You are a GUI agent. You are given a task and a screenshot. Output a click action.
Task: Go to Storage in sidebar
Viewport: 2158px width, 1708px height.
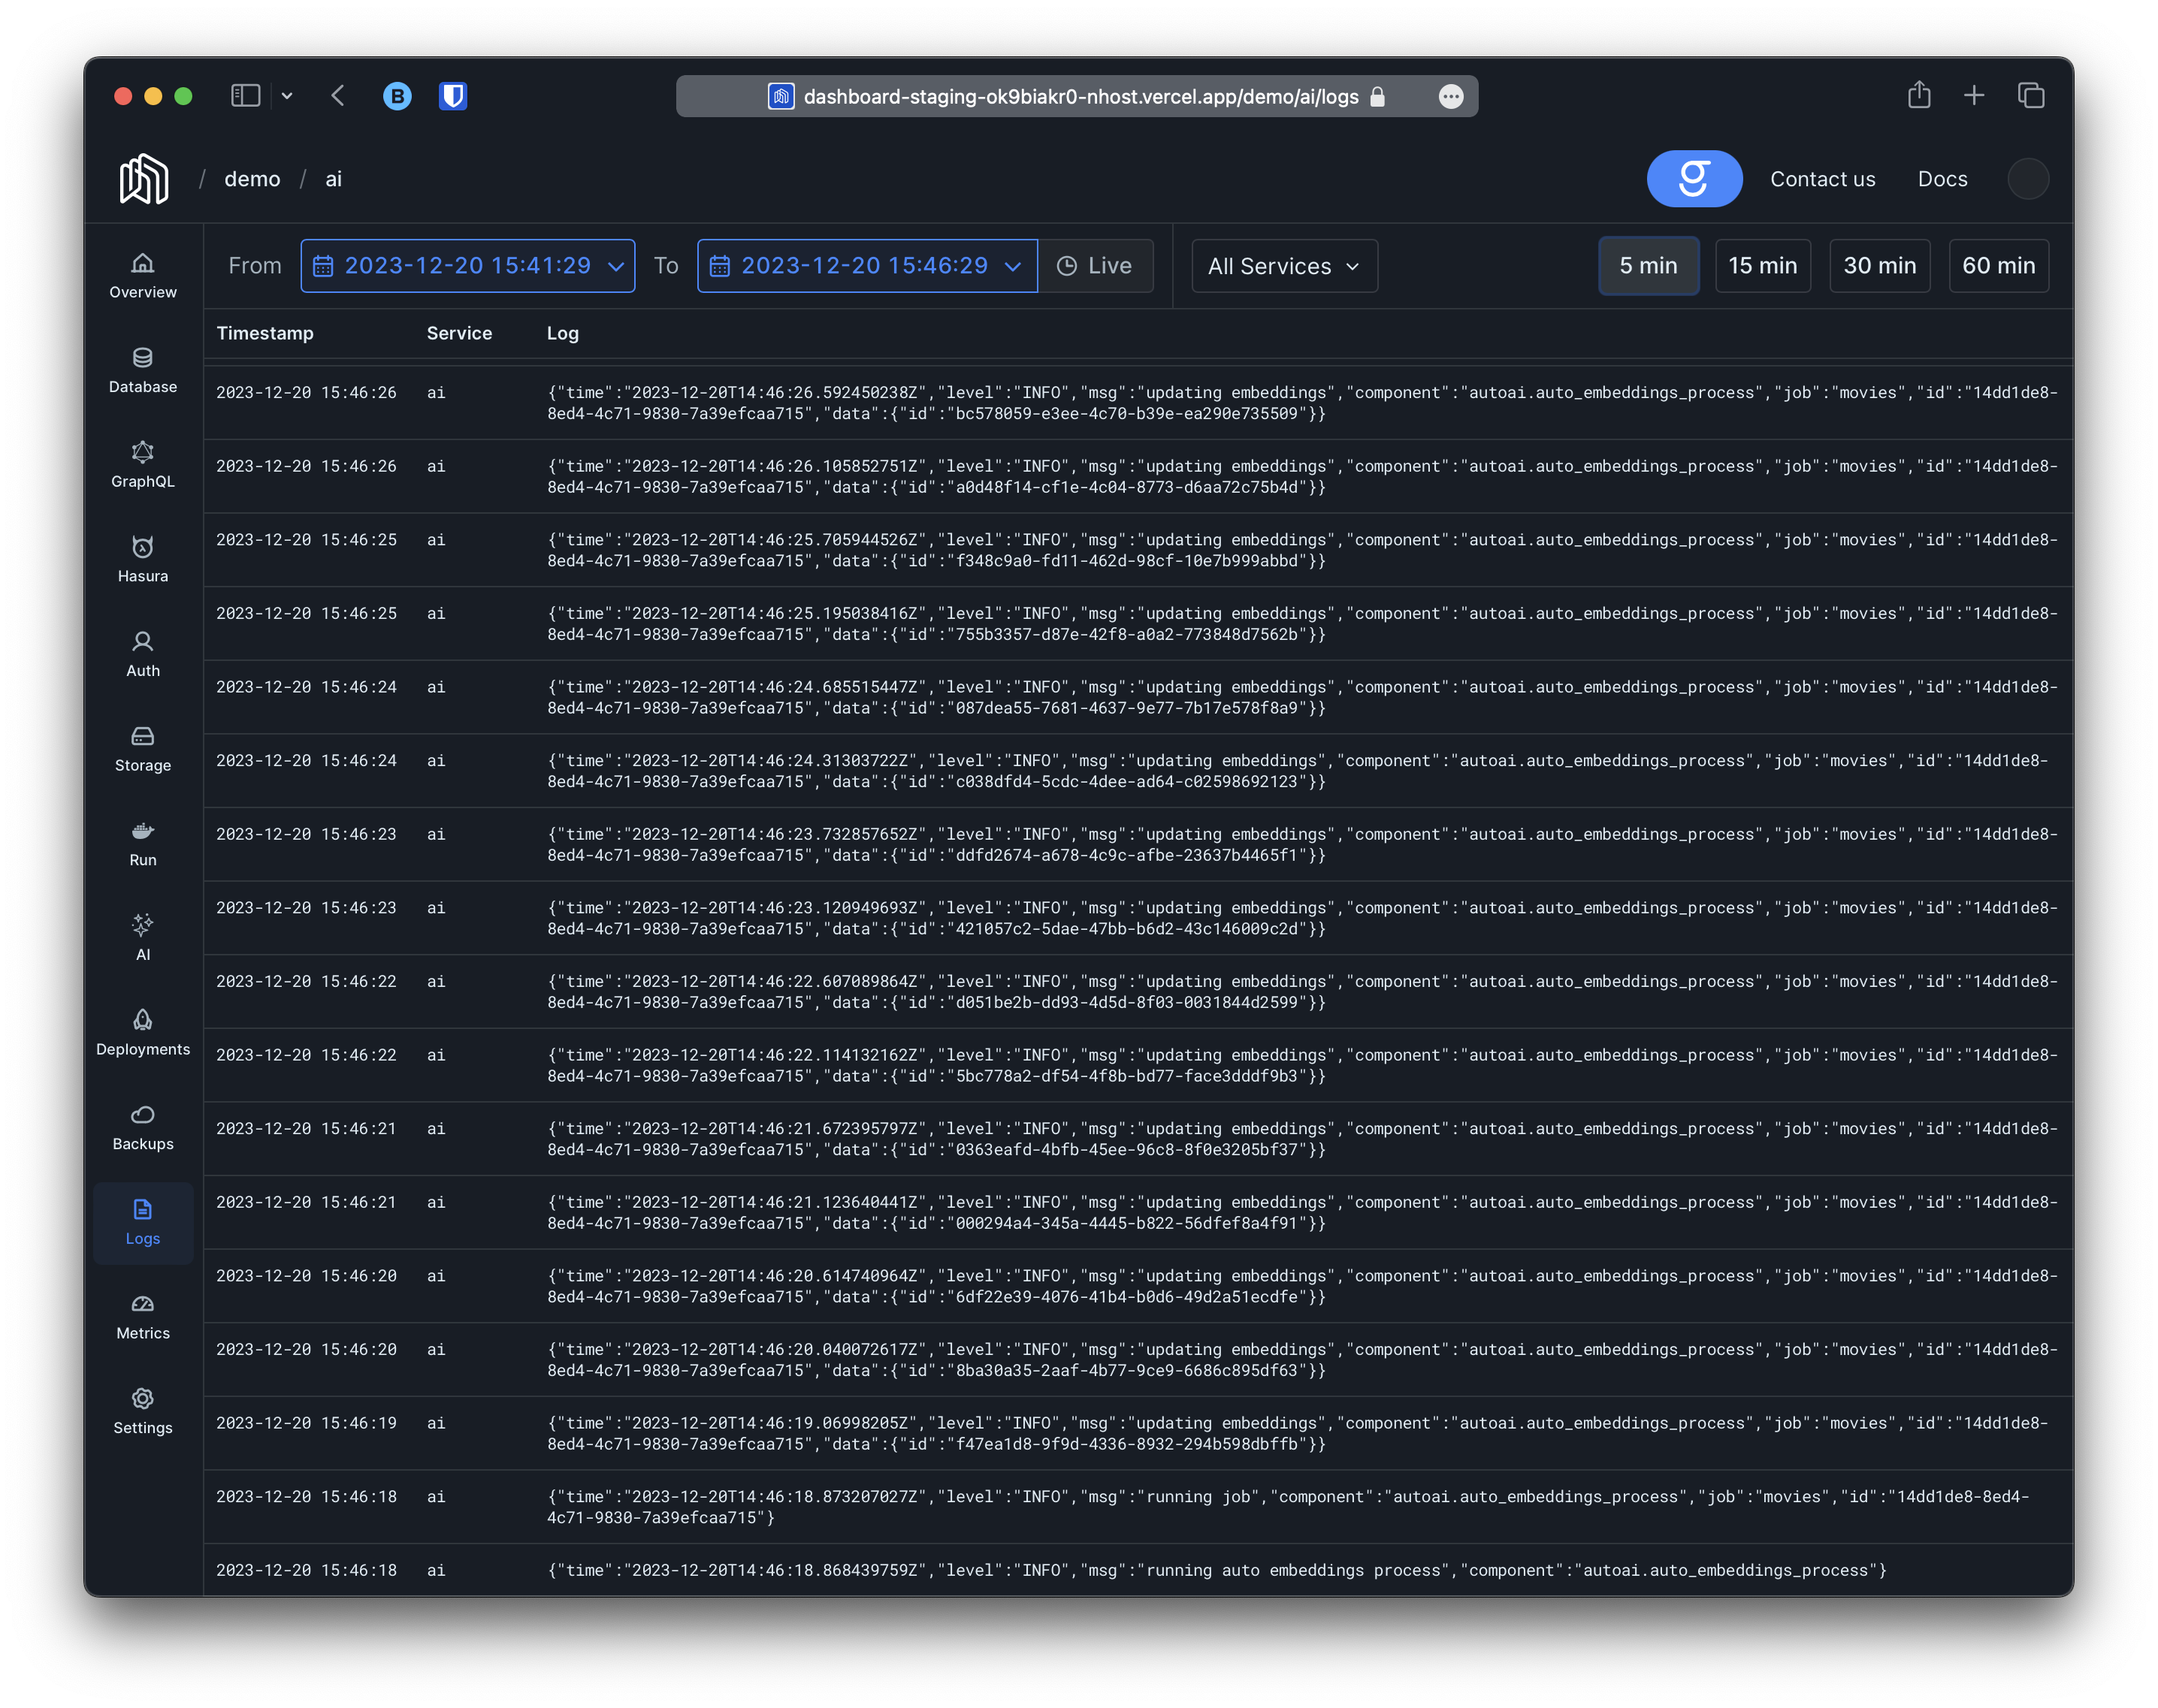pos(142,749)
